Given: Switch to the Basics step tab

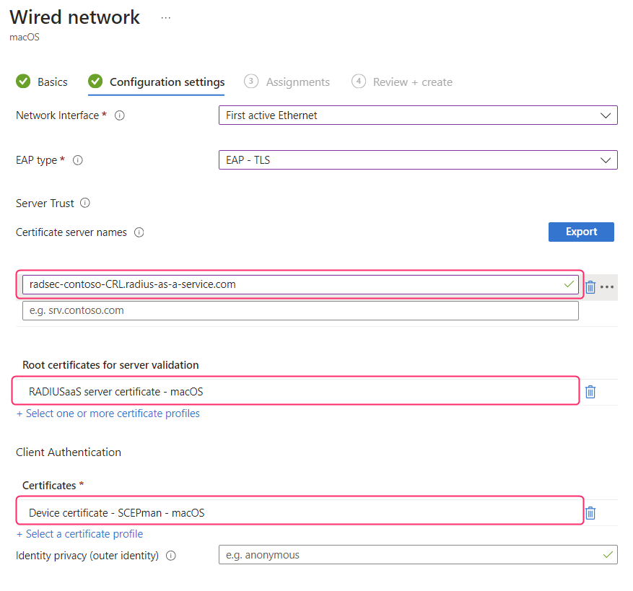Looking at the screenshot, I should click(42, 82).
